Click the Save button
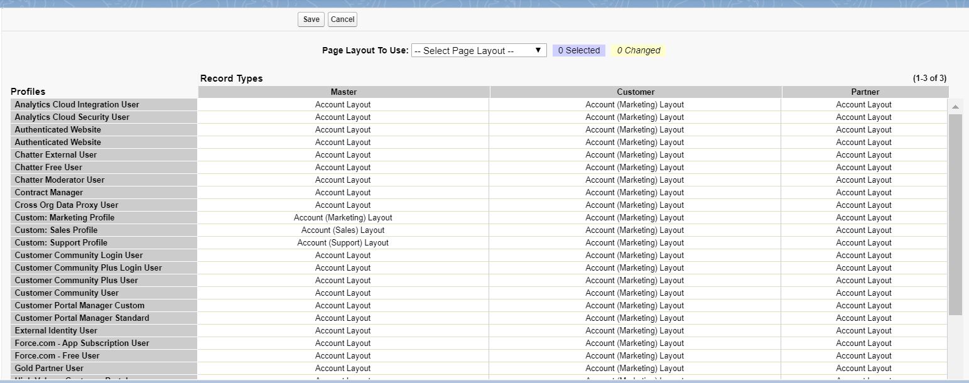 coord(310,19)
